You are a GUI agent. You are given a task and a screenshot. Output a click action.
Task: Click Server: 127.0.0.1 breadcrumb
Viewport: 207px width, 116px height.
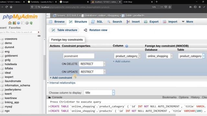click(67, 15)
